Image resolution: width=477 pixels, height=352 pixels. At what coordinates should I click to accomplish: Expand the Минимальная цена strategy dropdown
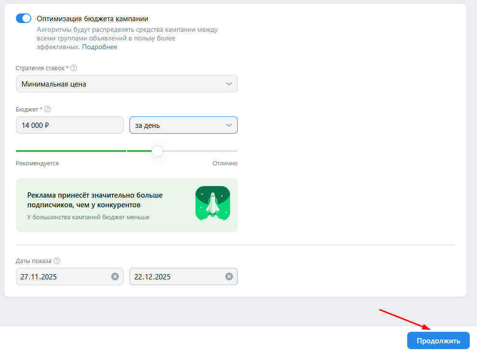(x=127, y=84)
